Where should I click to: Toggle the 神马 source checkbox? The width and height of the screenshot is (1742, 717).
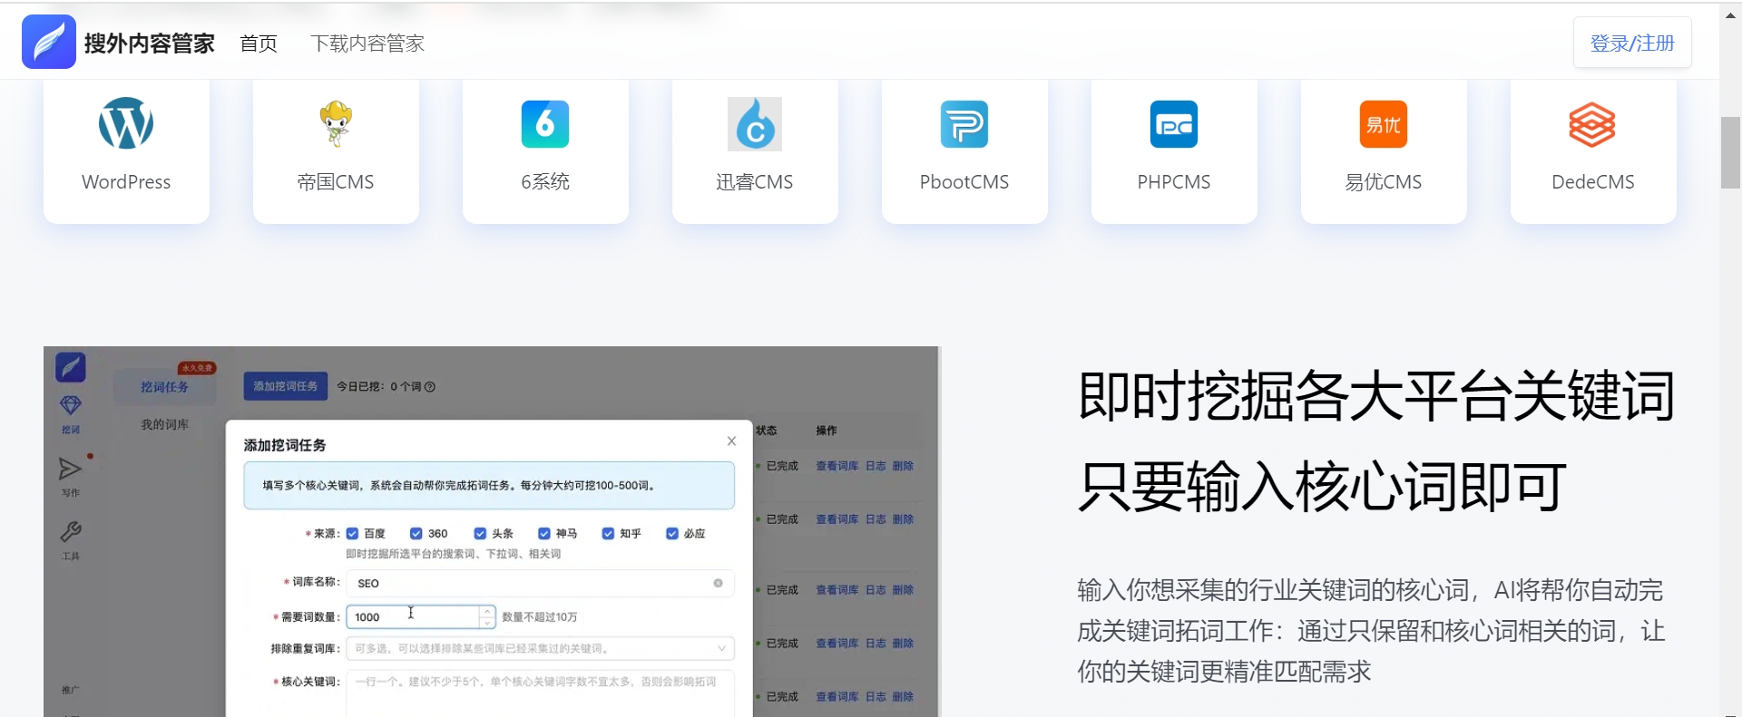point(544,533)
